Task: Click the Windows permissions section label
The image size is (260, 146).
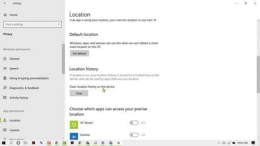Action: (x=17, y=49)
